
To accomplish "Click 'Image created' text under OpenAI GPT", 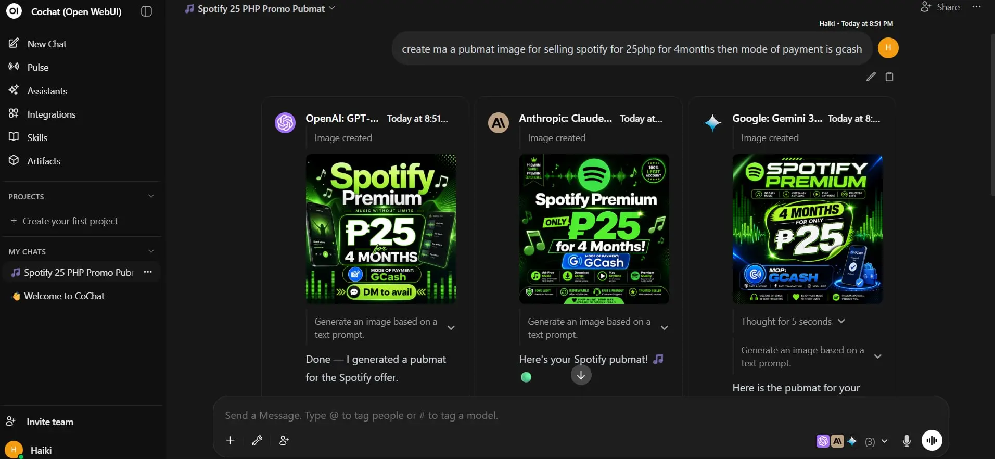I will (x=343, y=138).
